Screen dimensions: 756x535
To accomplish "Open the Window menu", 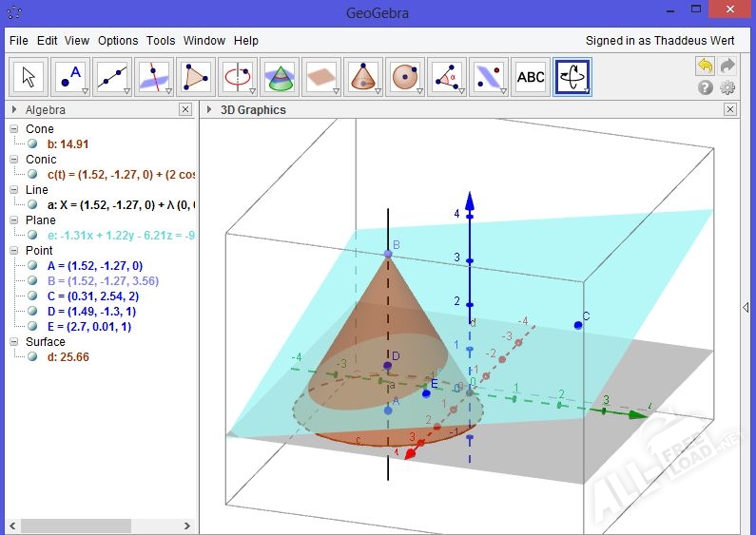I will pyautogui.click(x=204, y=41).
